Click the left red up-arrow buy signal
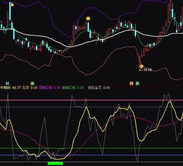This screenshot has height=166, width=183. click(41, 50)
